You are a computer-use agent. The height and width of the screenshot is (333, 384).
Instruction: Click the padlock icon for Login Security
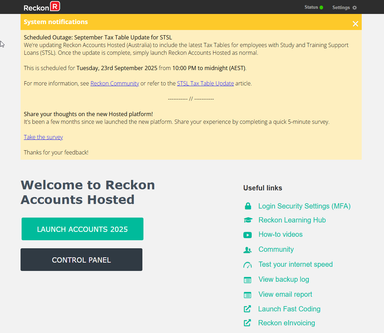click(248, 206)
